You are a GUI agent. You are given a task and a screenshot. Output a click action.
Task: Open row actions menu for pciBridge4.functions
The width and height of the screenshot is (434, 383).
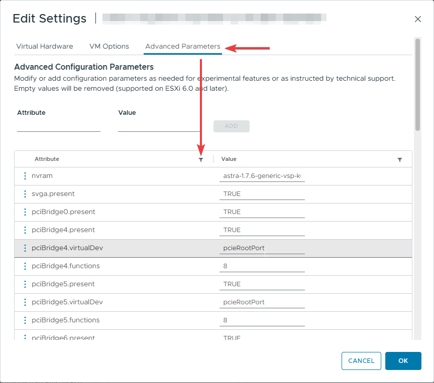25,266
